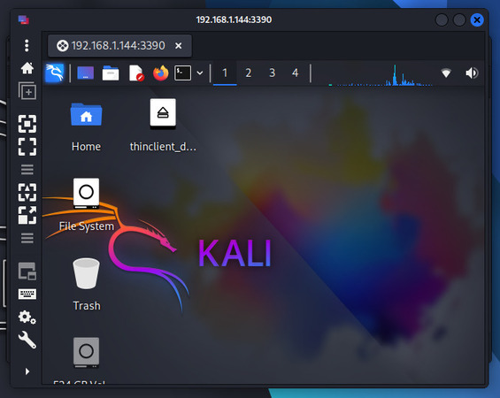Add a new connection tab
Viewport: 500px width, 398px height.
point(27,91)
